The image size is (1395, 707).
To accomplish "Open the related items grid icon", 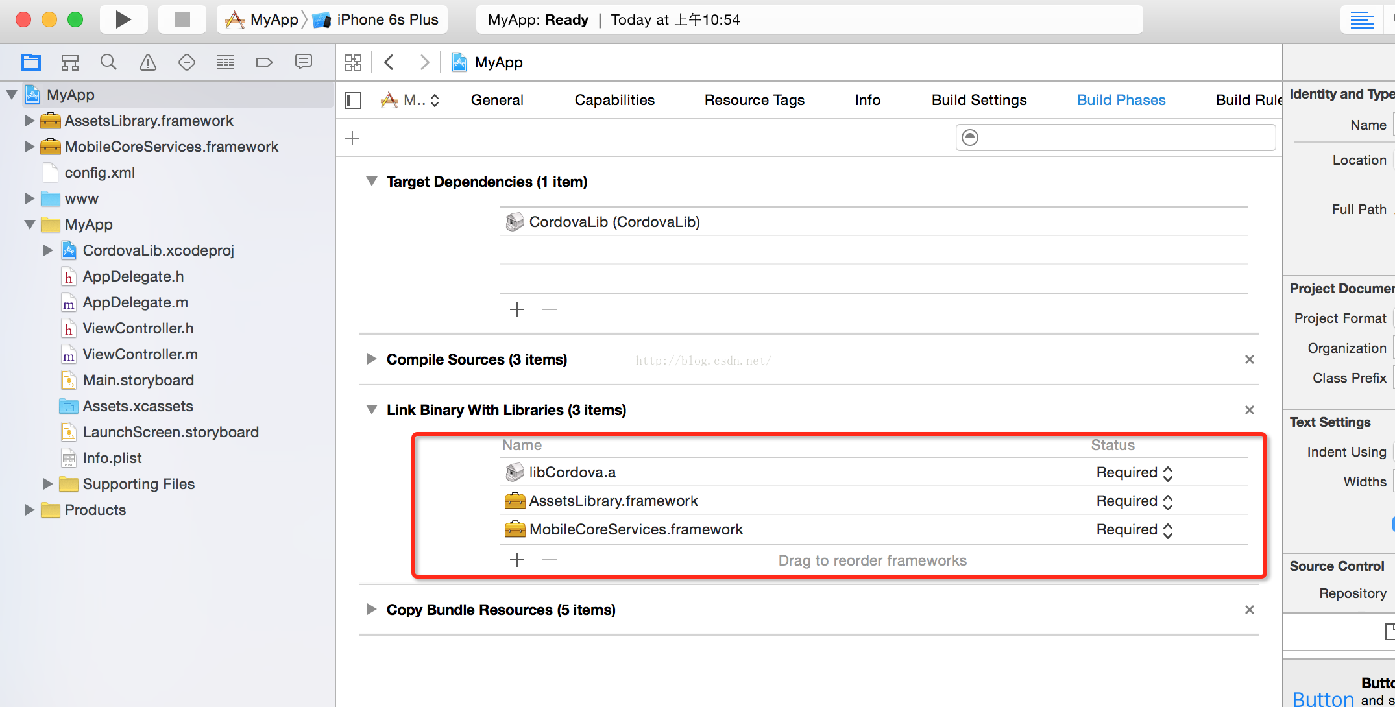I will [x=353, y=62].
